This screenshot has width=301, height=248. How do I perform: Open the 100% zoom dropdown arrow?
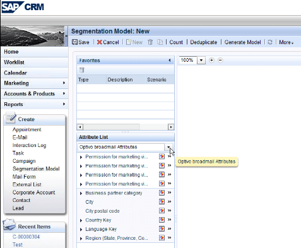click(201, 61)
